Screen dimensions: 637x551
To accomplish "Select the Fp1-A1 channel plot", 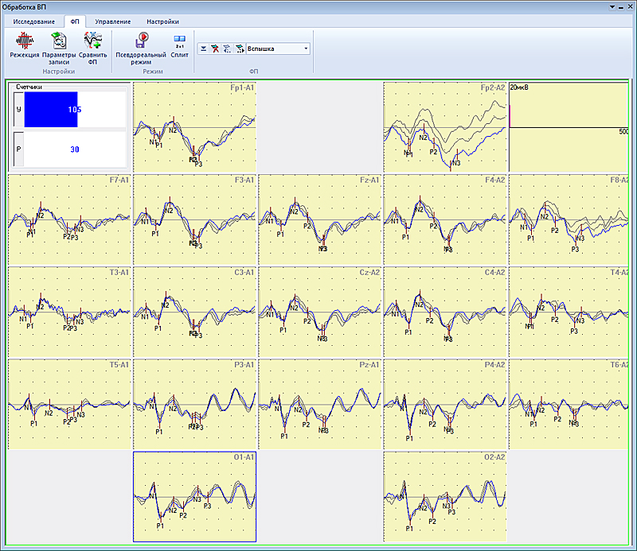I will tap(194, 127).
